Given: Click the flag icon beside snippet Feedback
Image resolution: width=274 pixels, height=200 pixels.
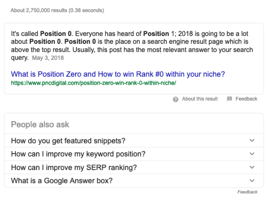Looking at the screenshot, I should (229, 99).
